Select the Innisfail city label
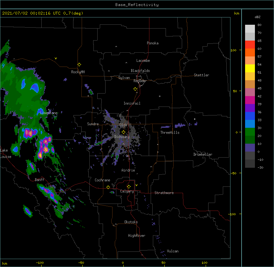 pos(132,103)
